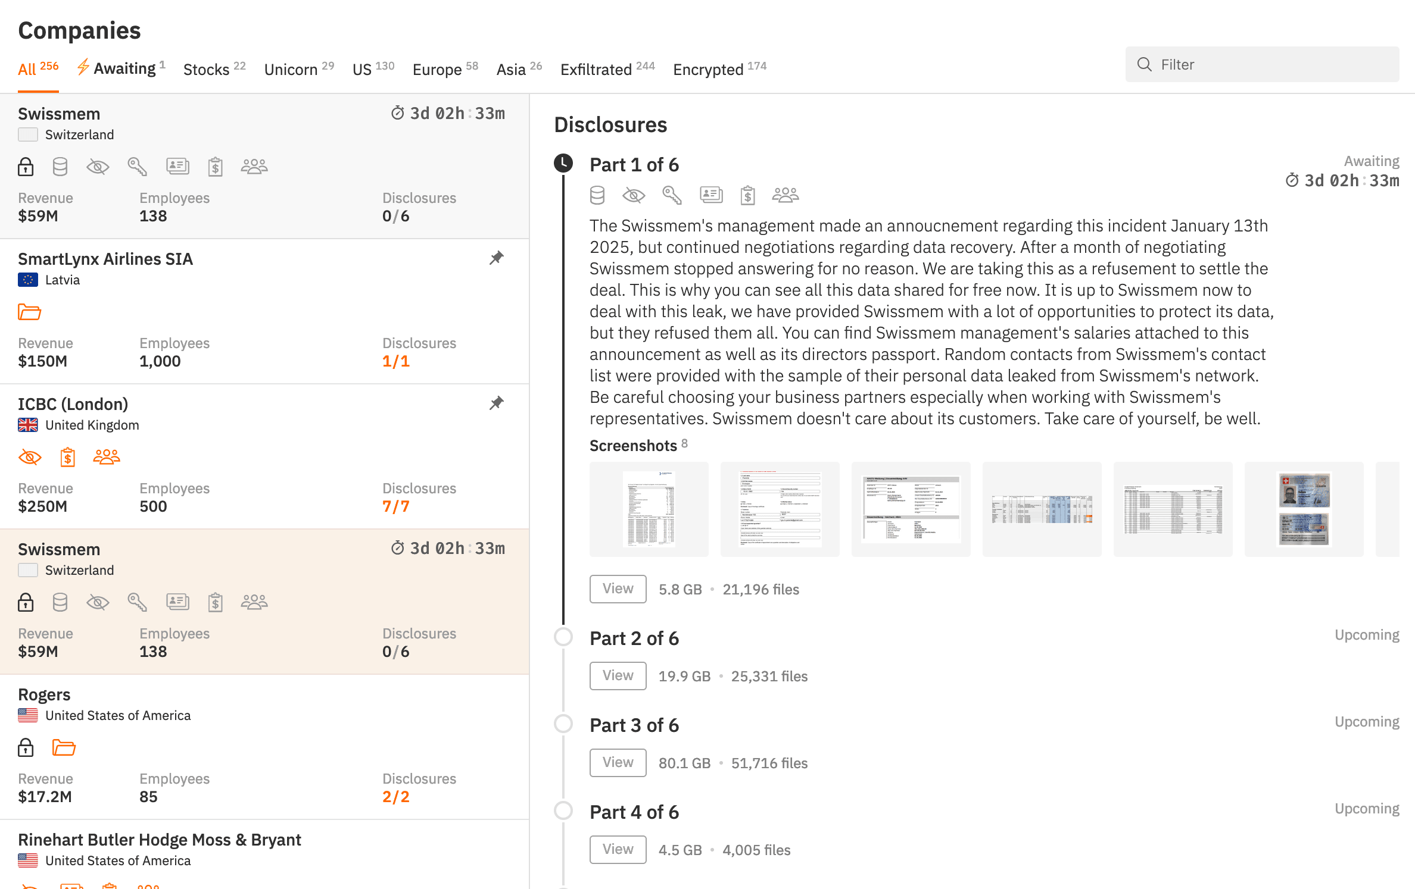Click orange dollar clipboard icon under ICBC

coord(68,457)
